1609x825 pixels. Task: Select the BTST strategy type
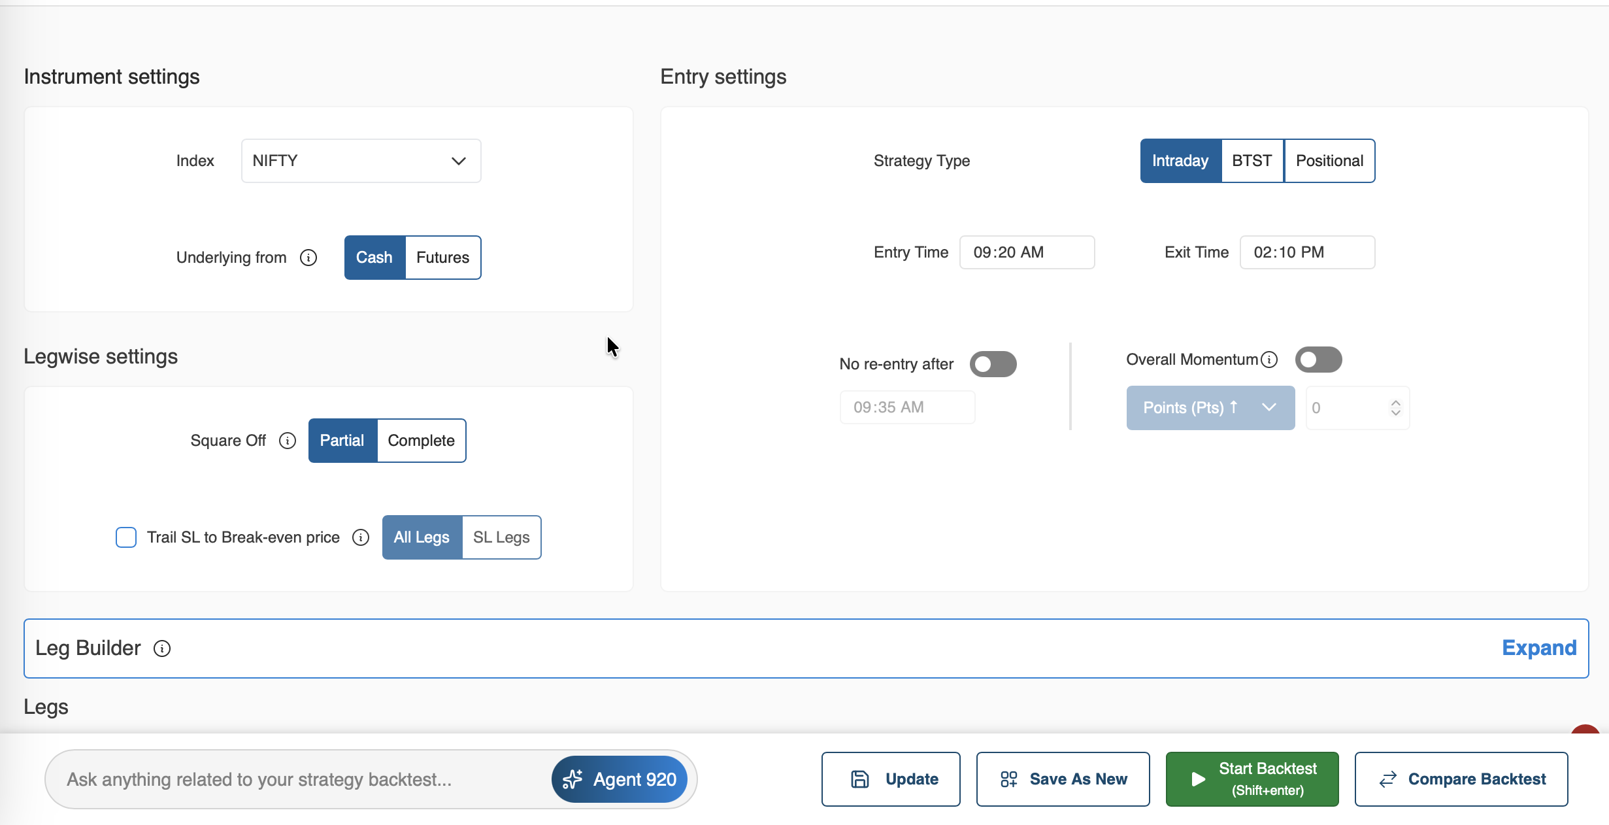[1252, 161]
